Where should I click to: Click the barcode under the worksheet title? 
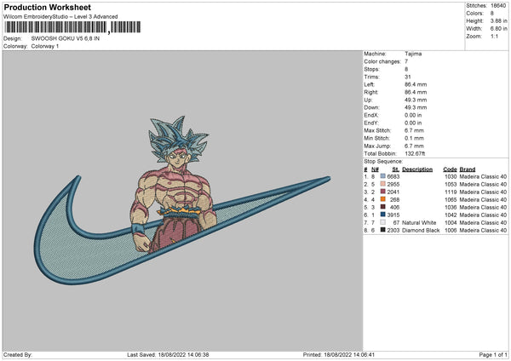[x=72, y=27]
